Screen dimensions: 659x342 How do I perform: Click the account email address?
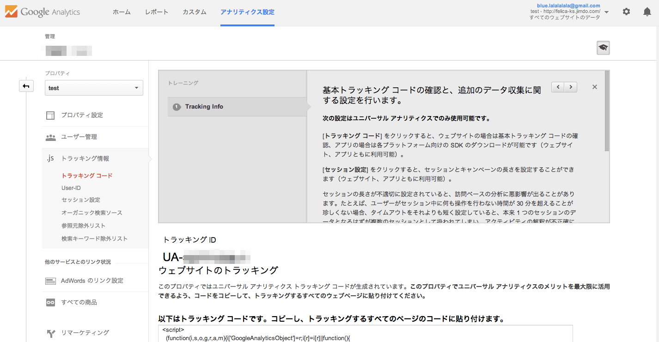(x=568, y=6)
